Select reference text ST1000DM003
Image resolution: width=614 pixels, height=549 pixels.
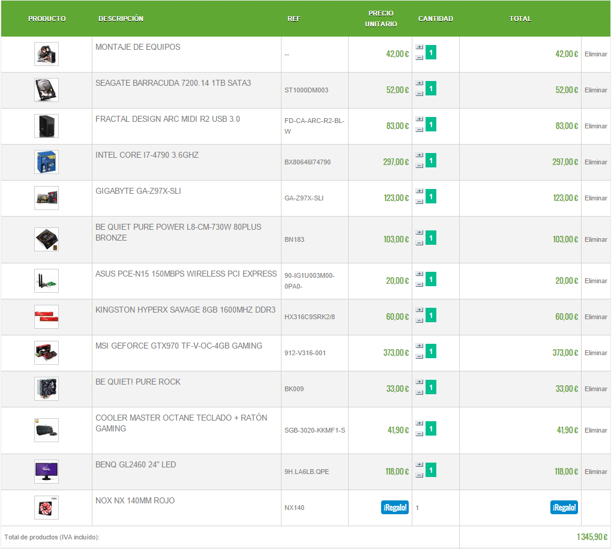pos(306,90)
